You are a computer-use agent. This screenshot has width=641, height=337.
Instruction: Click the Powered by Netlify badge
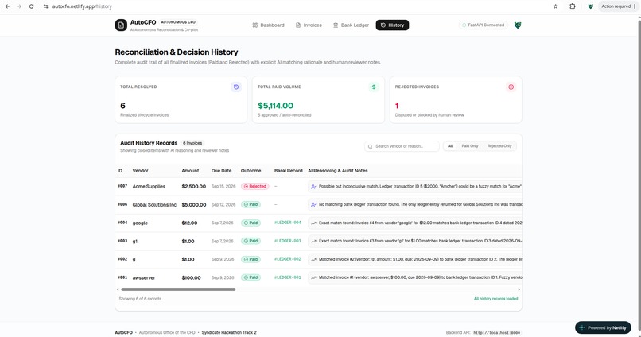coord(603,327)
